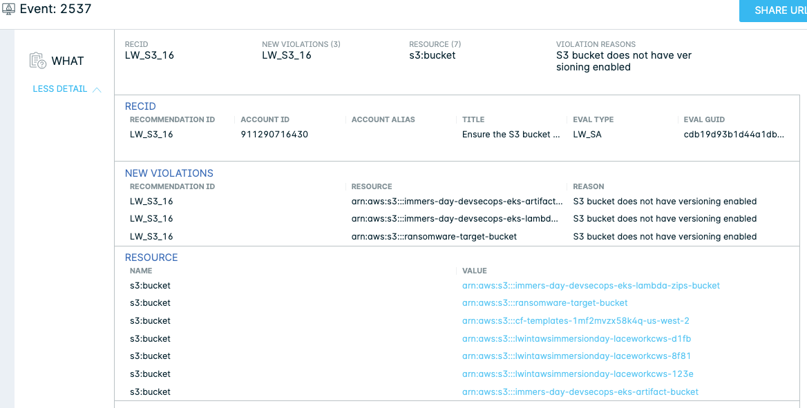Open the immers-day-devsecops-eks-lambda-zips-bucket link
This screenshot has width=807, height=408.
pos(591,286)
